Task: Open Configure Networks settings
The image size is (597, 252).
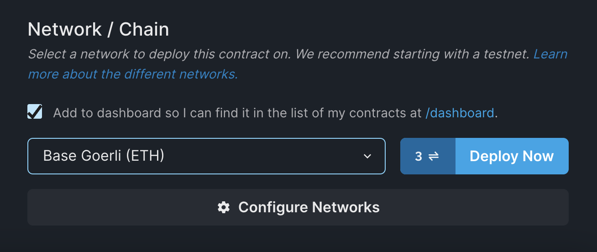Action: click(298, 207)
